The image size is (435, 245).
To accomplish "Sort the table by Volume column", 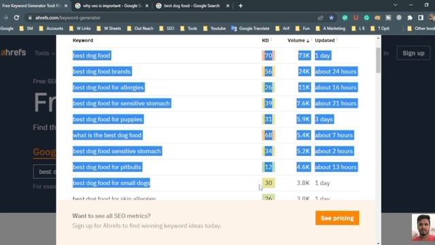I will pos(298,41).
